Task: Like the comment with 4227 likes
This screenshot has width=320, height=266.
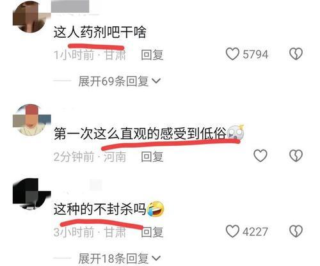Action: click(232, 231)
